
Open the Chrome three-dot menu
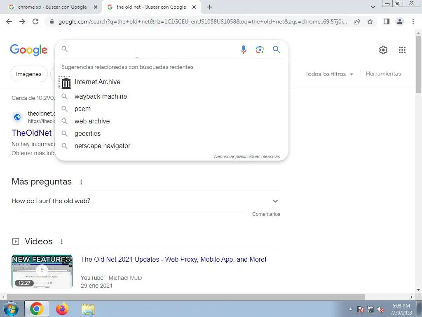(413, 21)
